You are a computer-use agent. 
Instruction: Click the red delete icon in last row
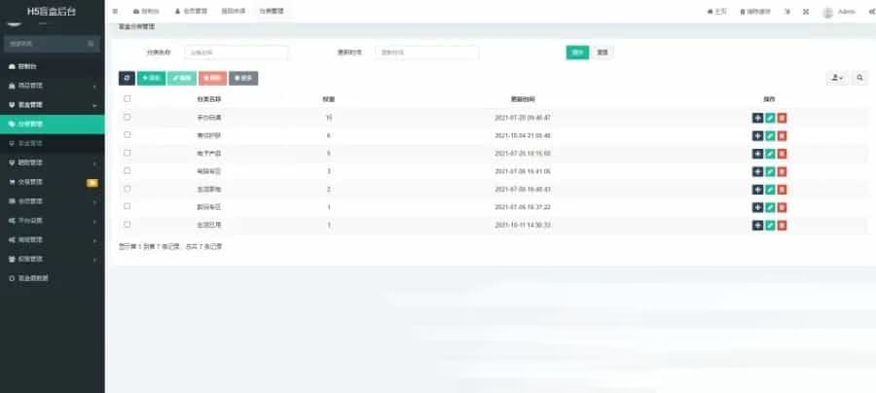pyautogui.click(x=782, y=225)
